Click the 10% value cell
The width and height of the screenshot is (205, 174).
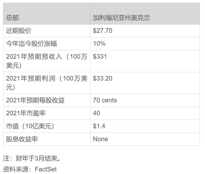click(99, 44)
